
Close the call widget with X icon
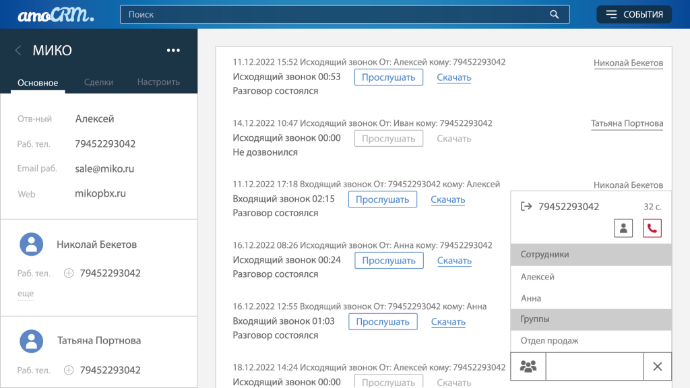(x=658, y=366)
